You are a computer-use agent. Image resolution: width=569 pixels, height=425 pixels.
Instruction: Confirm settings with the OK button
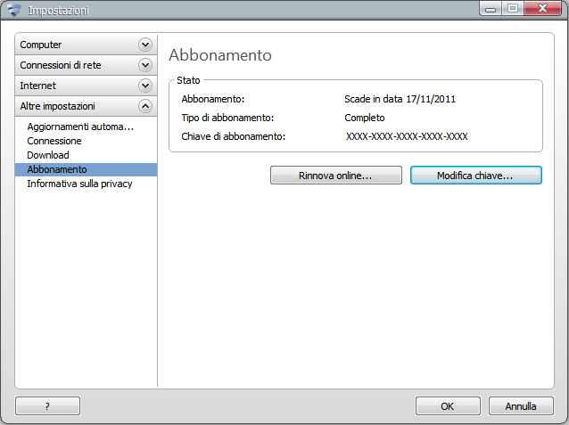448,406
